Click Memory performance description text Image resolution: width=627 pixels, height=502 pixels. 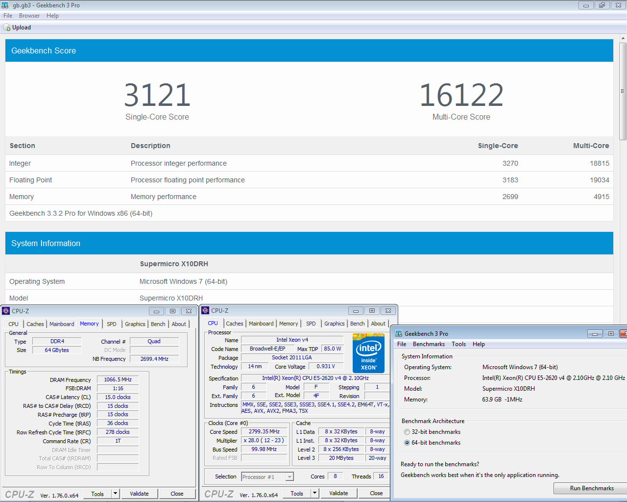[x=164, y=197]
